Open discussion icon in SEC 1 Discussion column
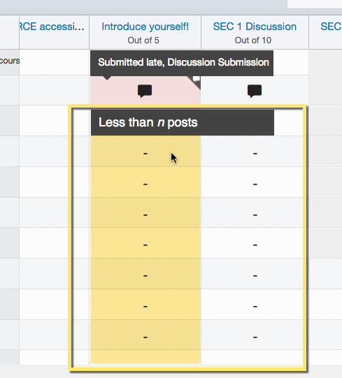This screenshot has width=342, height=378. [255, 91]
